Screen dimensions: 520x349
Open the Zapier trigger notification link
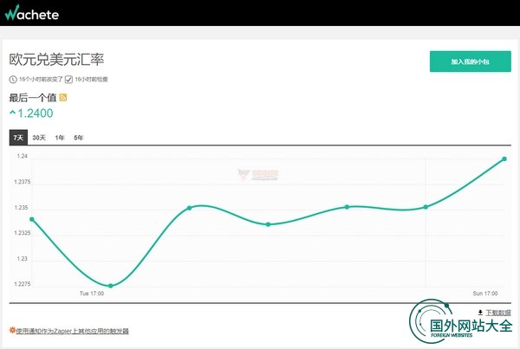coord(72,331)
